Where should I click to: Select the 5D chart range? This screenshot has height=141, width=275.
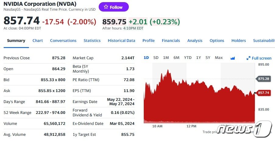click(156, 58)
